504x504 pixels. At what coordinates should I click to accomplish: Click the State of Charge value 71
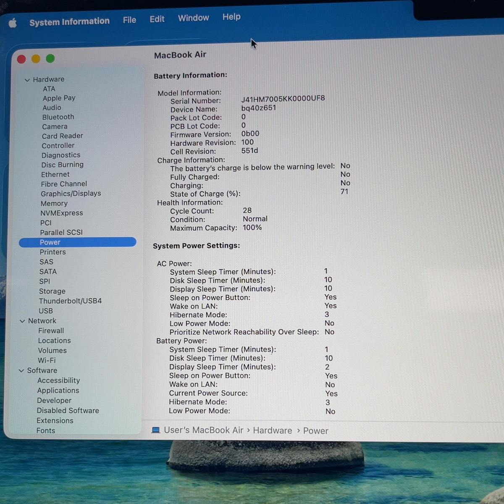pos(344,192)
